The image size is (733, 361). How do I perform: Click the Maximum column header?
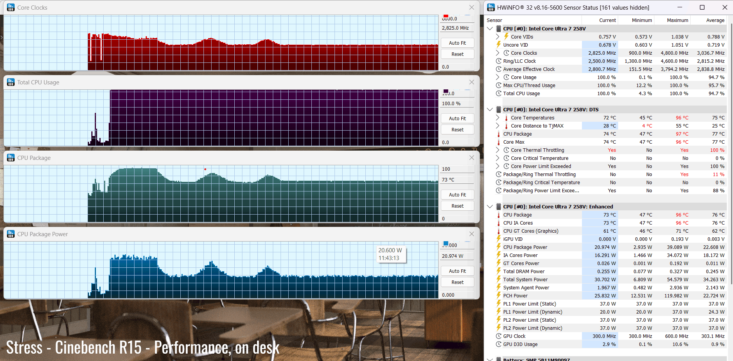click(x=672, y=20)
